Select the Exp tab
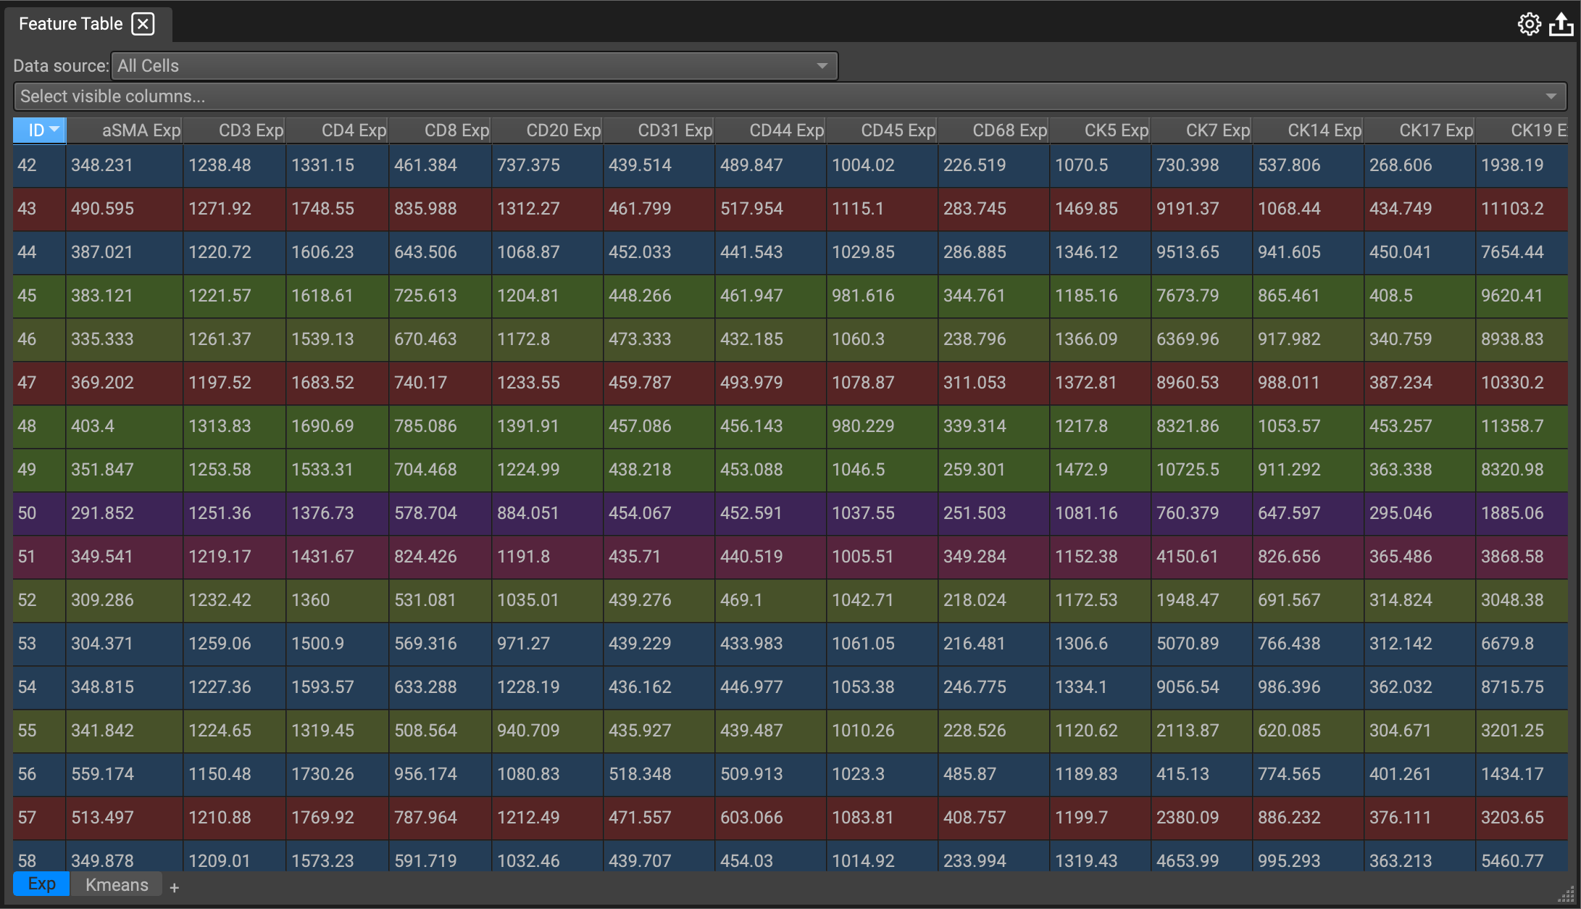Image resolution: width=1581 pixels, height=909 pixels. [x=41, y=884]
